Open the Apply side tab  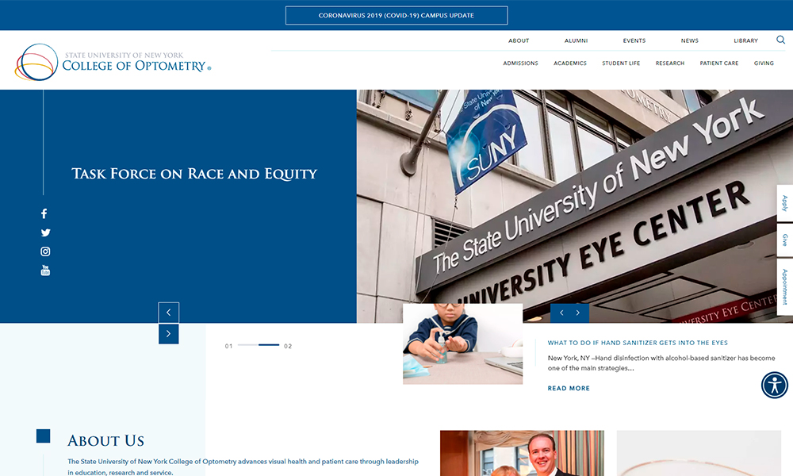pyautogui.click(x=784, y=203)
